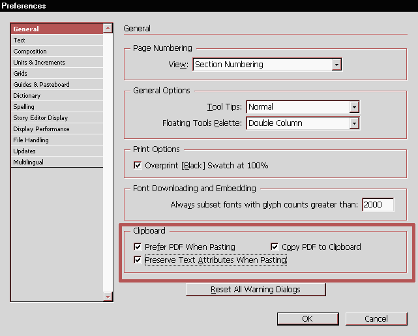Go to Units & Increments preferences
The width and height of the screenshot is (418, 336).
57,62
